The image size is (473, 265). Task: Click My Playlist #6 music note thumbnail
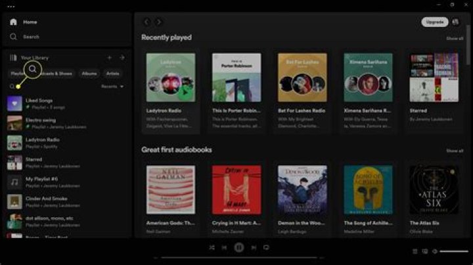pos(14,182)
